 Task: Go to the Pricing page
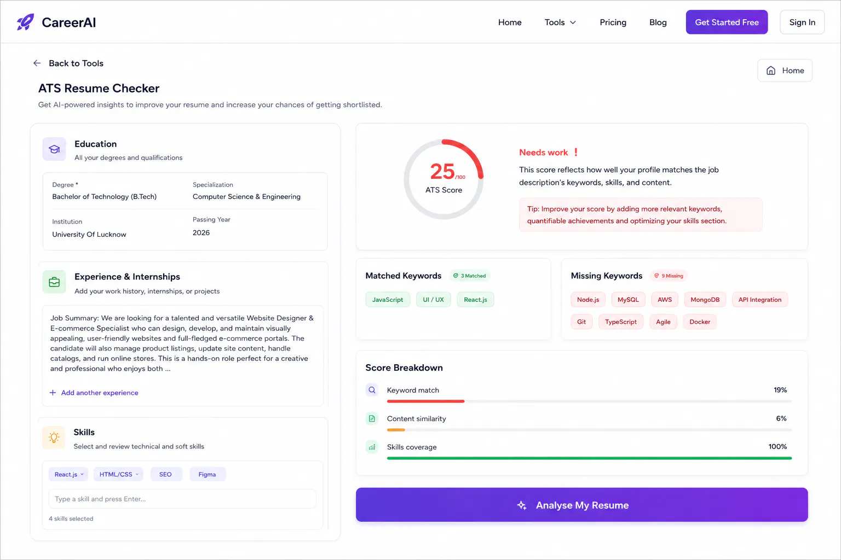613,22
